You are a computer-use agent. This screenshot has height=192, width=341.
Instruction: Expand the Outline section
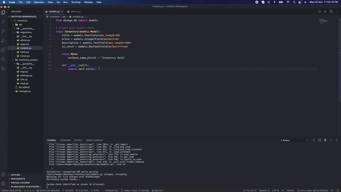coord(15,175)
